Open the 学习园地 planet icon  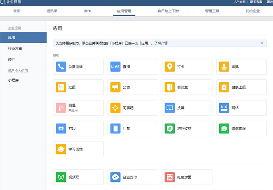tap(61, 149)
